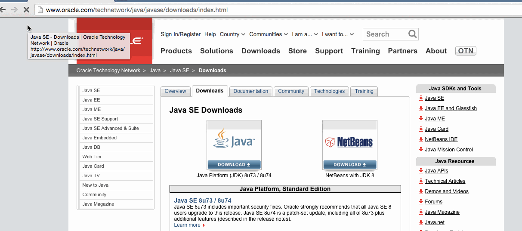Open Store in main navigation
The width and height of the screenshot is (522, 231).
[297, 51]
